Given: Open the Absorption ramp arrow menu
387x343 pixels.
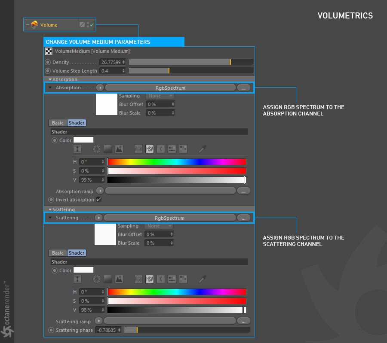Looking at the screenshot, I should click(100, 191).
